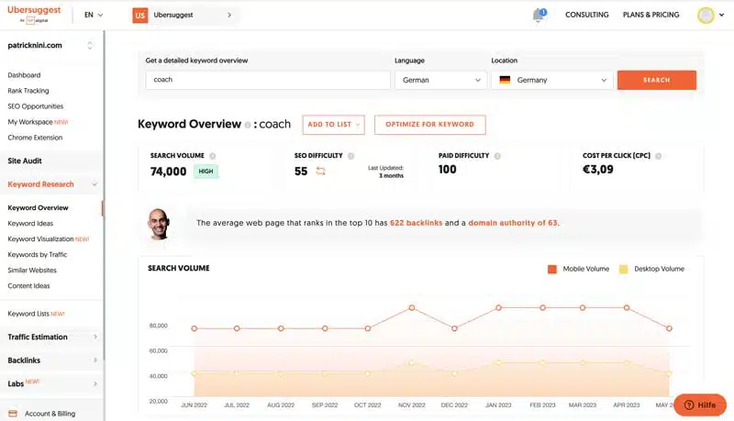Viewport: 734px width, 421px height.
Task: Select Keyword Overview in sidebar
Action: click(38, 207)
